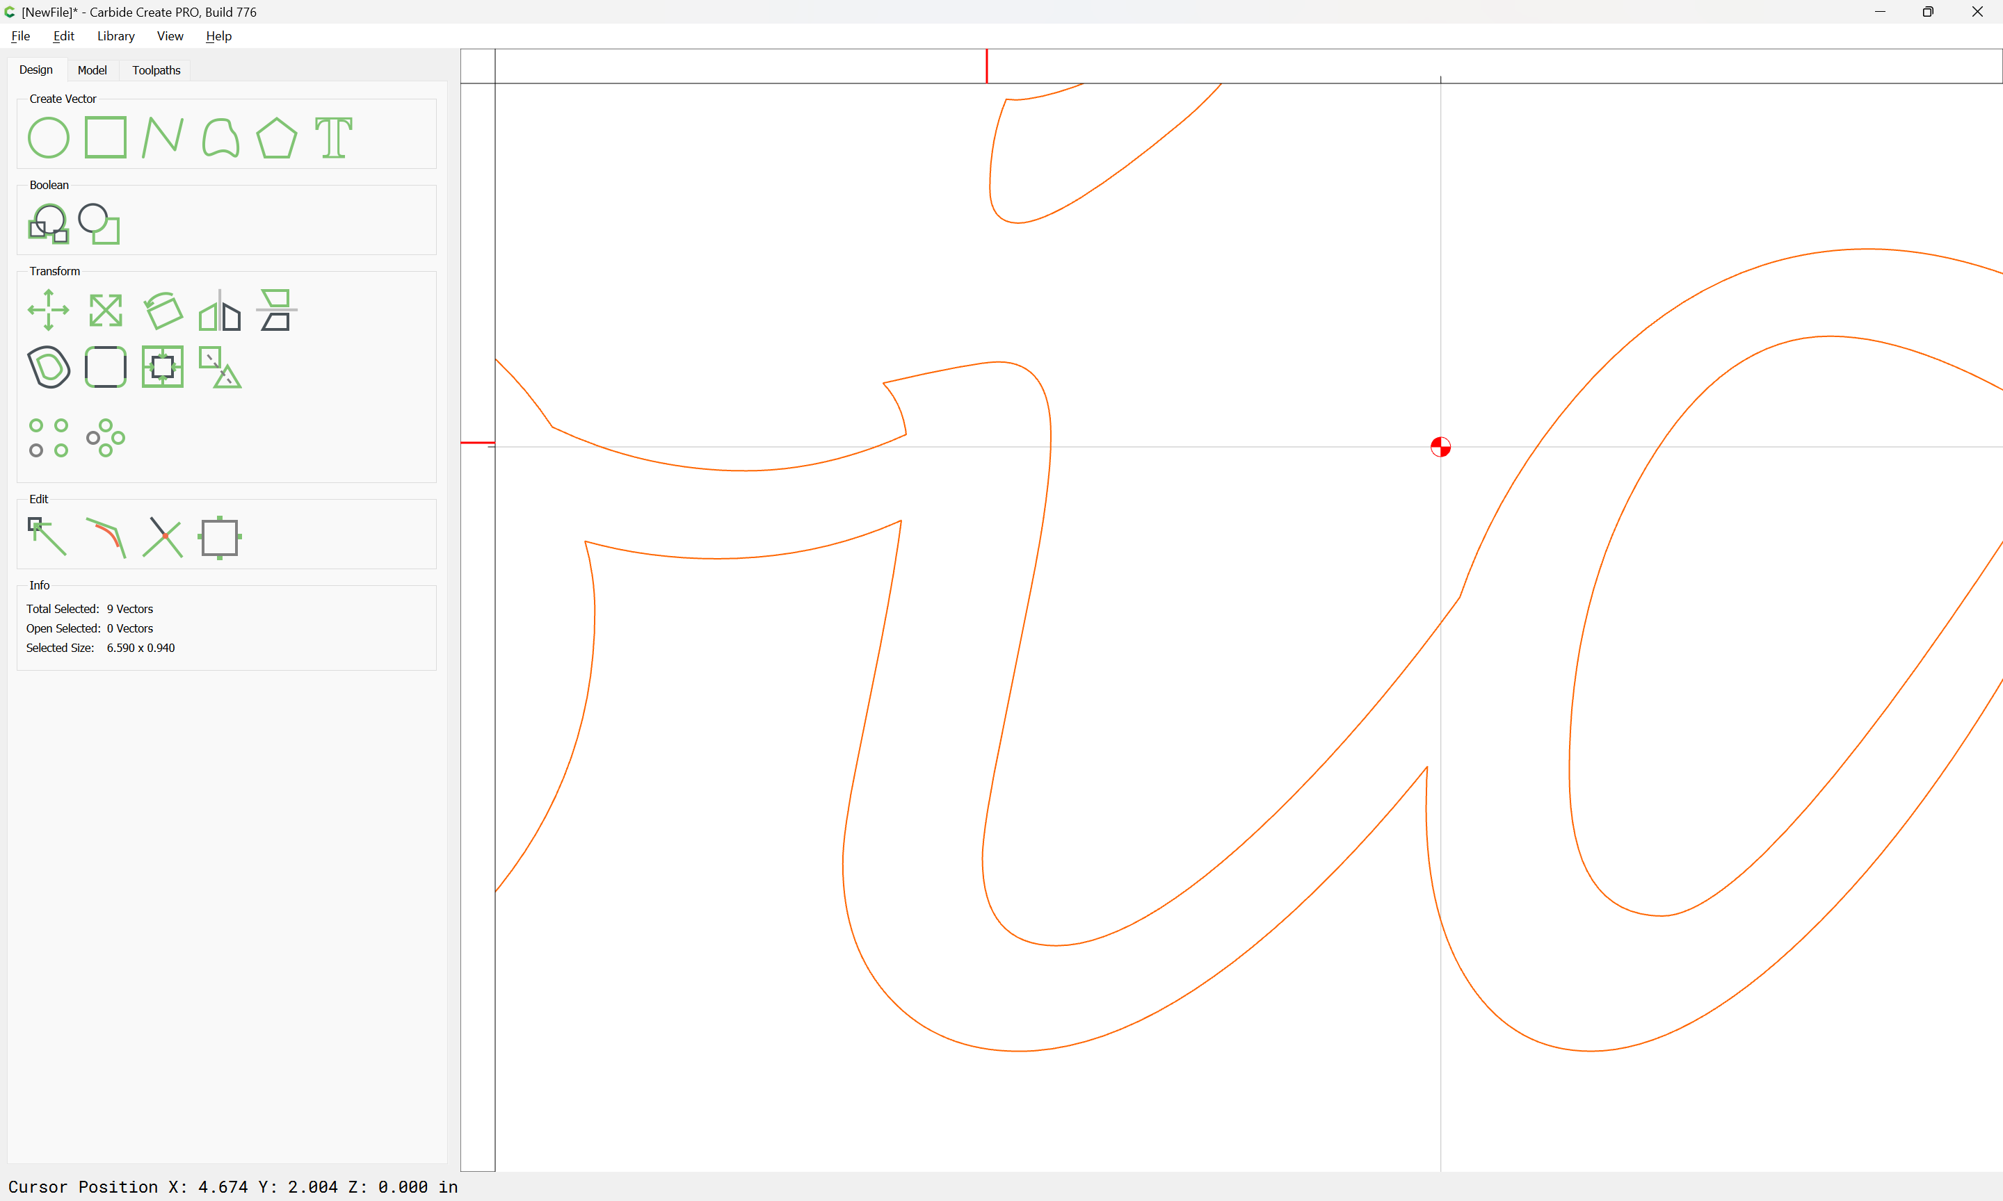Click the Trim Vectors icon

click(163, 537)
